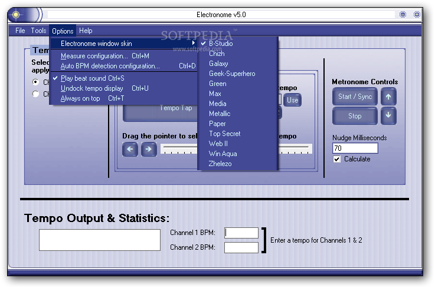The height and width of the screenshot is (288, 435).
Task: Click the down arrow metronome nudge button
Action: (x=388, y=115)
